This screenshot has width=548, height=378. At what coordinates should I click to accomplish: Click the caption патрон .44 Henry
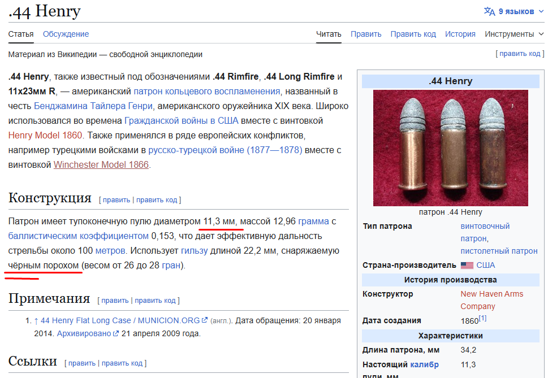pos(451,212)
